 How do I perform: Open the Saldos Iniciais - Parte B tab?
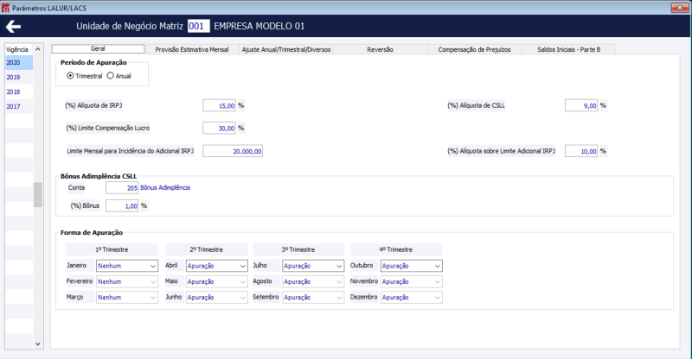click(568, 49)
